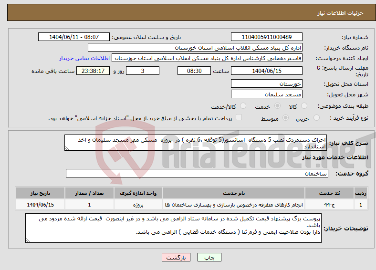Open the اطلاعات تماس خریدار link
The width and height of the screenshot is (376, 270).
point(84,58)
